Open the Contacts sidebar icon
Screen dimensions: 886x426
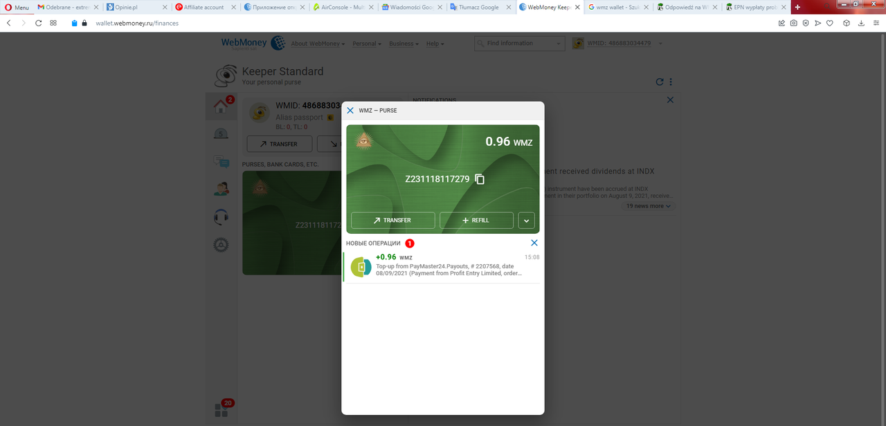pyautogui.click(x=221, y=189)
